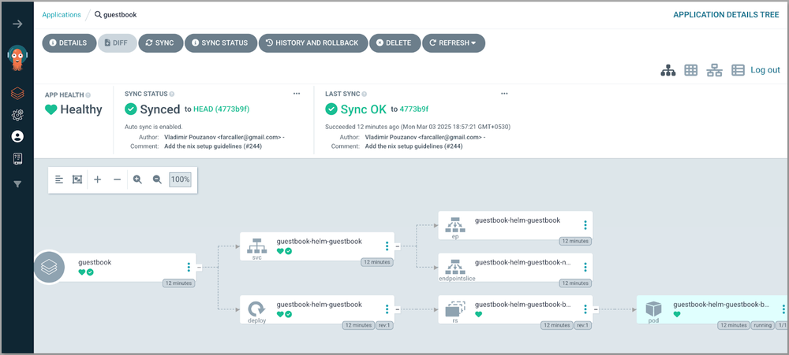Expand all nodes with the plus icon

(98, 179)
